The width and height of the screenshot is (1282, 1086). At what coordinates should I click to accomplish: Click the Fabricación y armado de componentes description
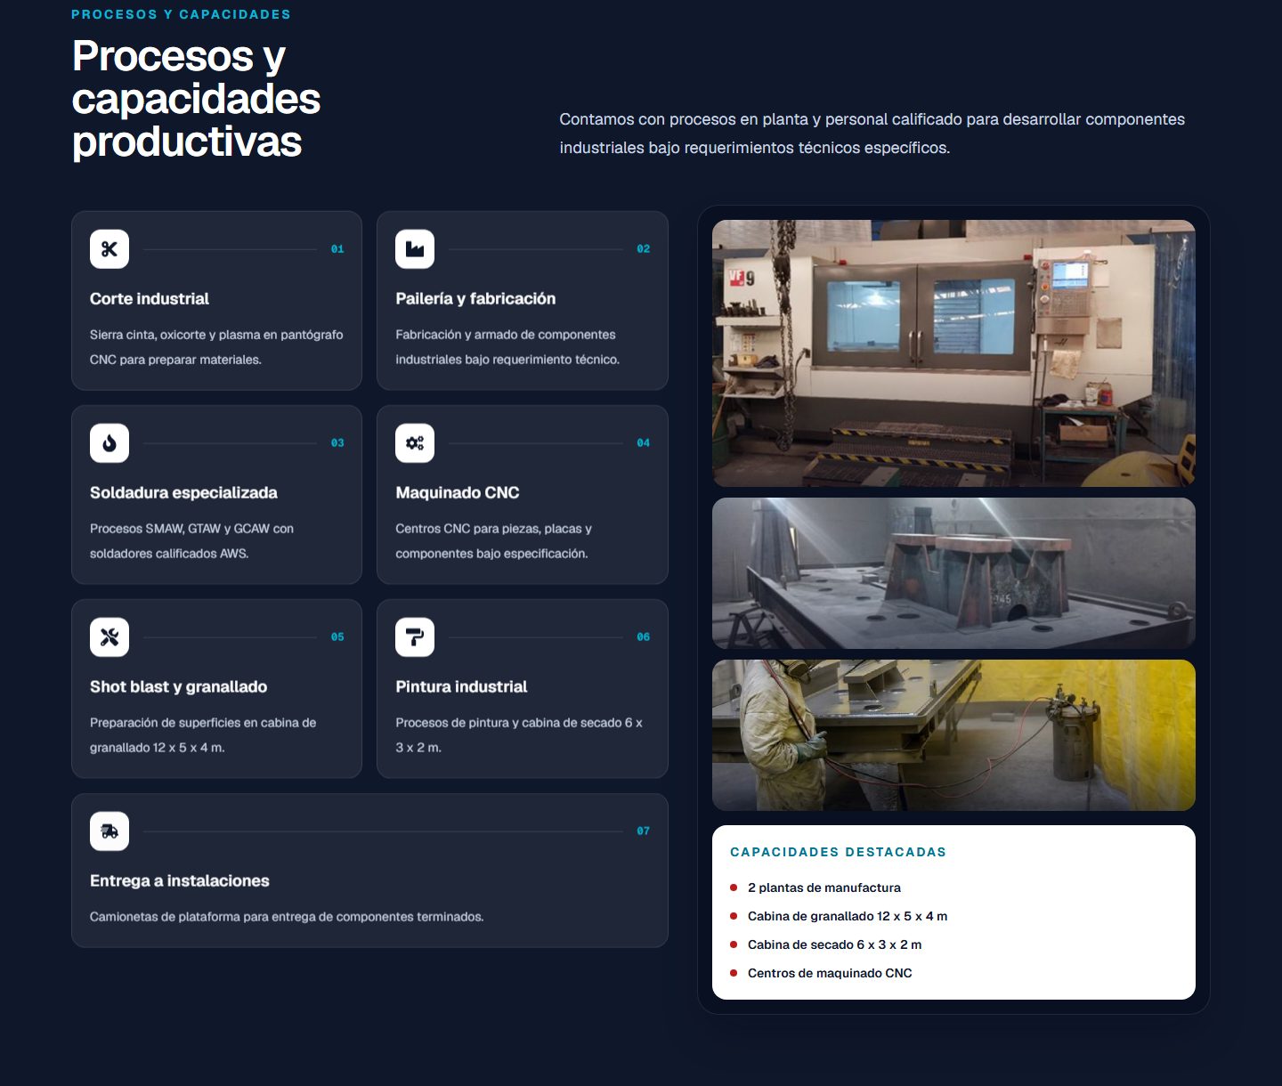coord(507,347)
